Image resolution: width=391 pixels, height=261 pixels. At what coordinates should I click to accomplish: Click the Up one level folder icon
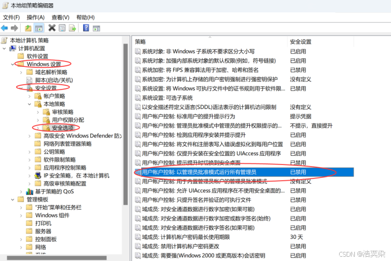tap(28, 28)
